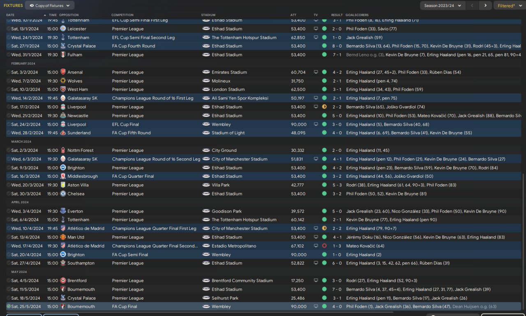Click the stadium icon beside Molineux

click(206, 81)
